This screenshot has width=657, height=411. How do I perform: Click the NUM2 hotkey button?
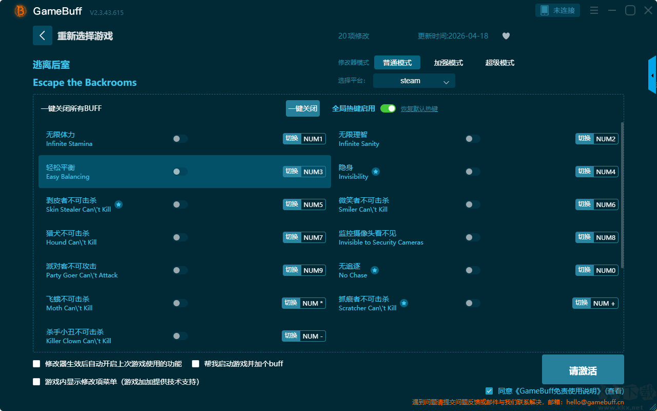[597, 139]
